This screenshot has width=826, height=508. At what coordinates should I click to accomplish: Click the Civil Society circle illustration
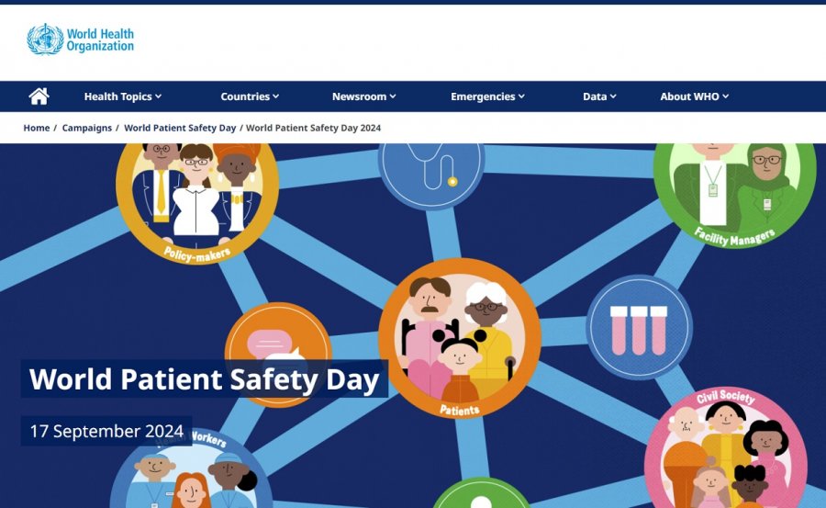click(726, 447)
